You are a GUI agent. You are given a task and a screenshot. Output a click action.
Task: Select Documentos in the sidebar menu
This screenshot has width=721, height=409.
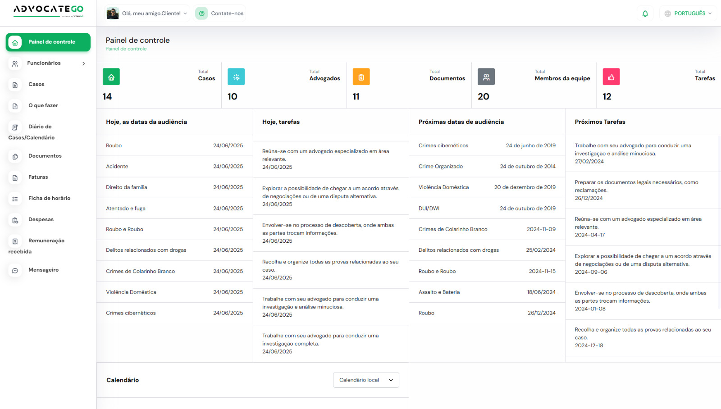(45, 156)
